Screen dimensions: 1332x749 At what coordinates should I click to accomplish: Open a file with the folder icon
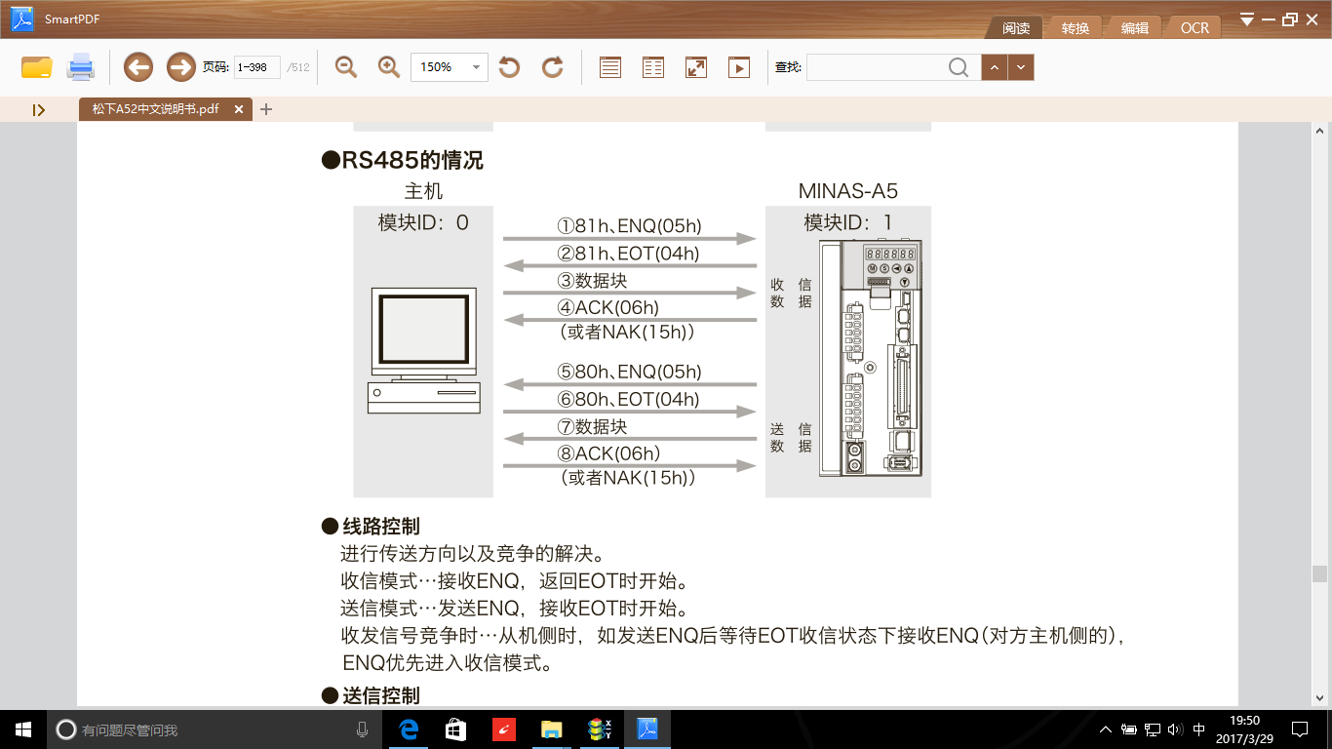point(37,67)
